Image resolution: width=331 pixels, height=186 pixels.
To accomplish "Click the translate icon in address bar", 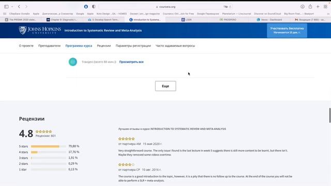I will [225, 7].
